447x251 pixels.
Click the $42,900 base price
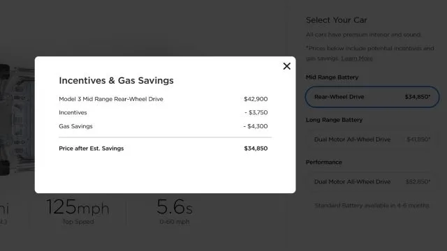256,99
